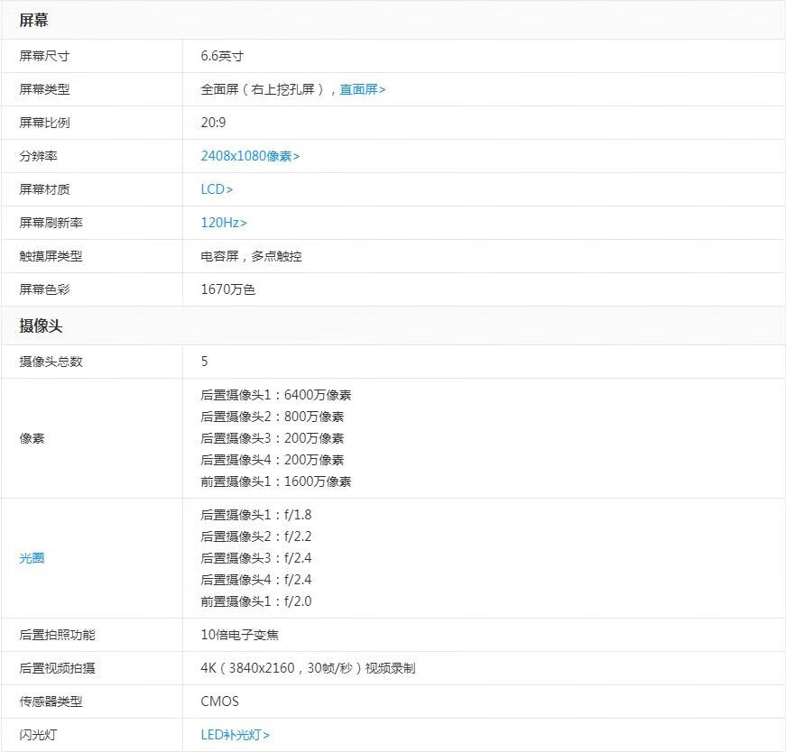Open the 直面屏 link in screen type row

pyautogui.click(x=362, y=89)
